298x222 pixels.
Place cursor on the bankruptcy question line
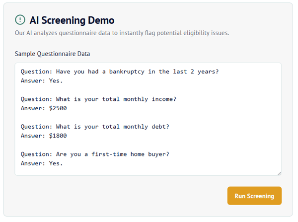pyautogui.click(x=120, y=72)
